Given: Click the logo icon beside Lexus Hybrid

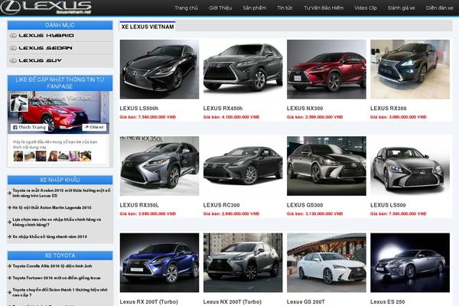Looking at the screenshot, I should 13,35.
